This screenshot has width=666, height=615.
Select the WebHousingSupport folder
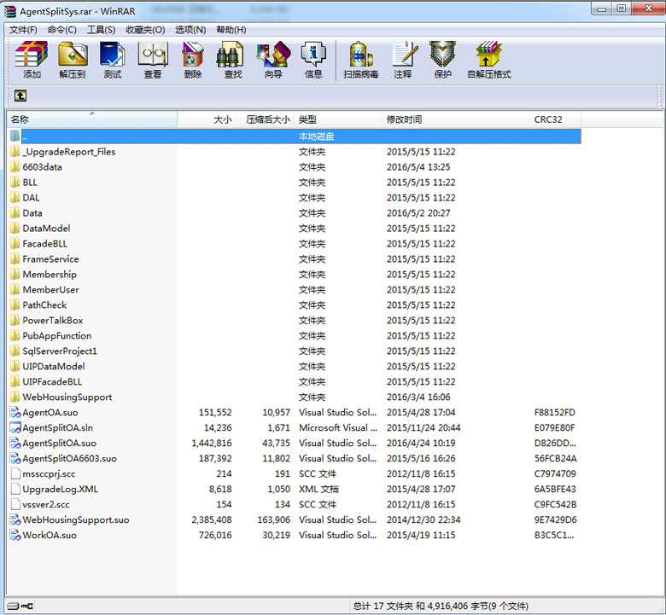[67, 397]
